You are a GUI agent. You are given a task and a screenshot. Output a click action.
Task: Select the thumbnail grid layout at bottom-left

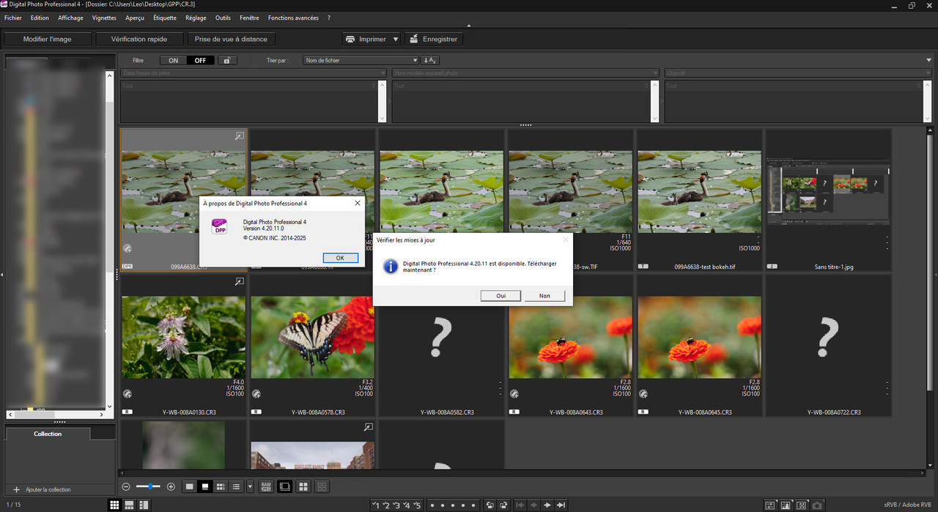pos(115,505)
